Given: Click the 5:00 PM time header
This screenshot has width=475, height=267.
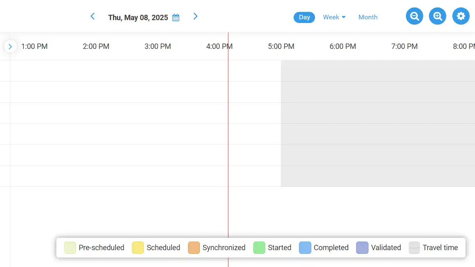Looking at the screenshot, I should coord(281,46).
